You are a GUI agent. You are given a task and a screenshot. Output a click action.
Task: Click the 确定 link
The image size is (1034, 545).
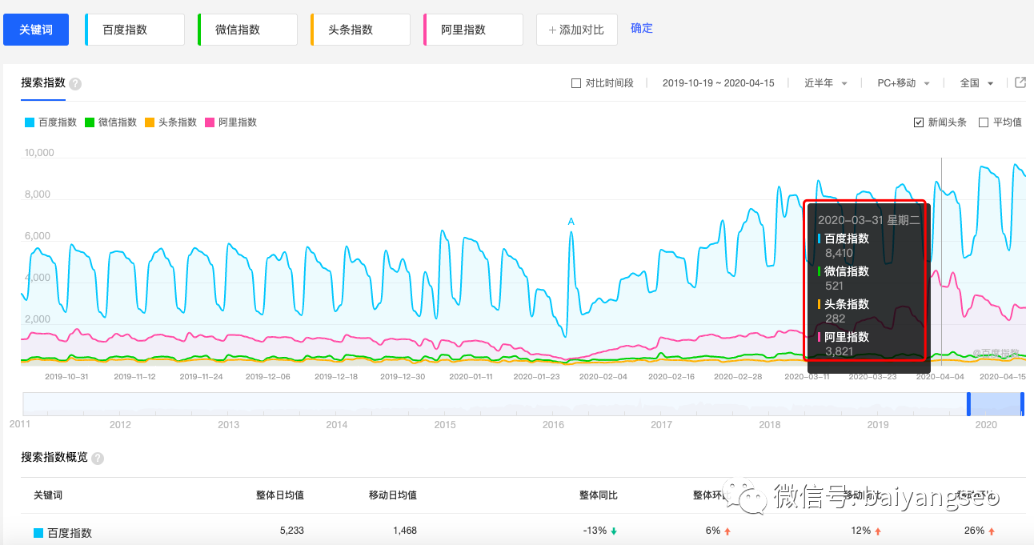tap(642, 28)
